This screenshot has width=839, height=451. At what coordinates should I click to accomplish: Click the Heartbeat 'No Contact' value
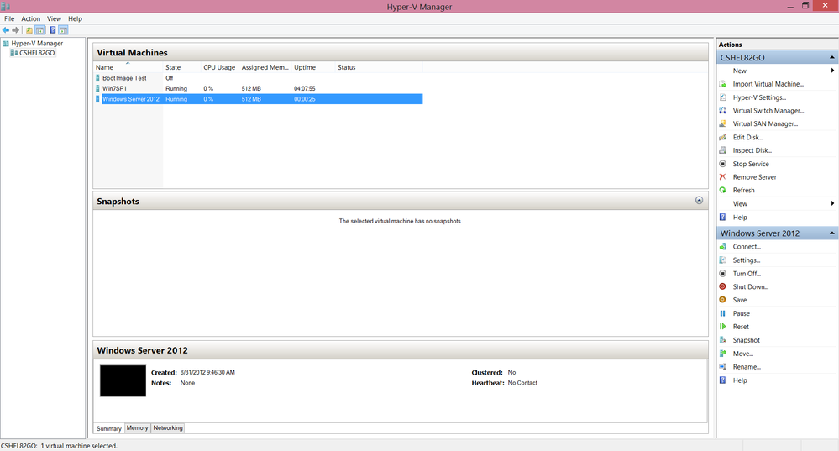point(522,383)
